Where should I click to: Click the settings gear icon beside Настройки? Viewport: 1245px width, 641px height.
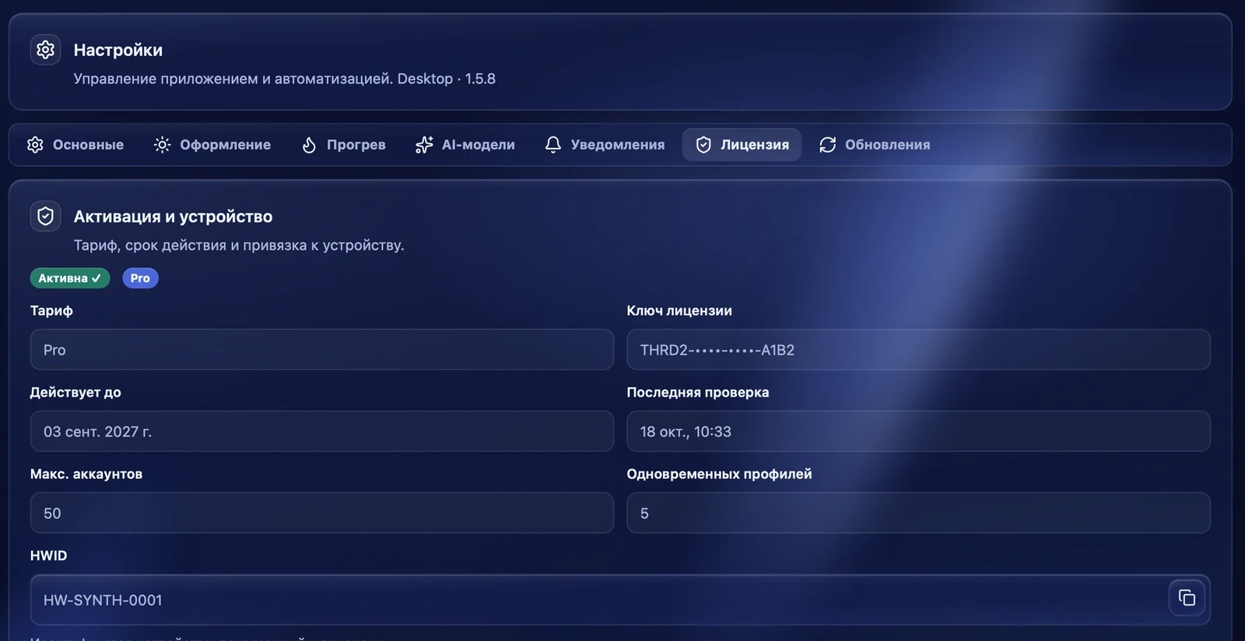[45, 50]
